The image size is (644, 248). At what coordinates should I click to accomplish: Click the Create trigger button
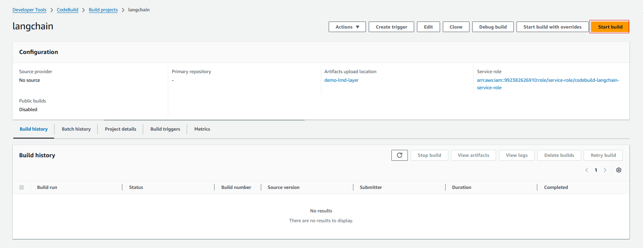[x=391, y=27]
